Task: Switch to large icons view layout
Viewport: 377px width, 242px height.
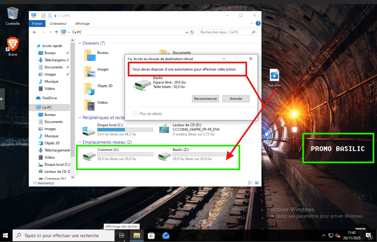Action: click(x=257, y=183)
